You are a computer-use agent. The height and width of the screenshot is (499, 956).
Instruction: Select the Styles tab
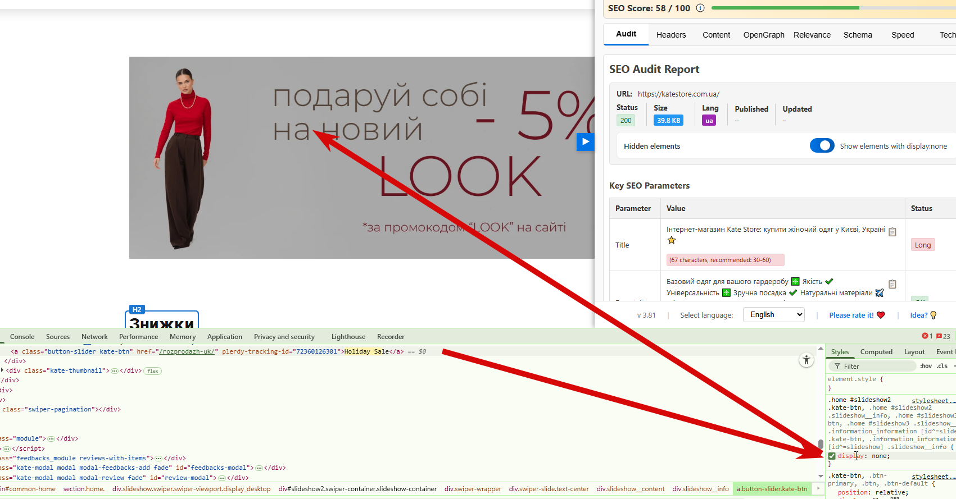(x=840, y=352)
